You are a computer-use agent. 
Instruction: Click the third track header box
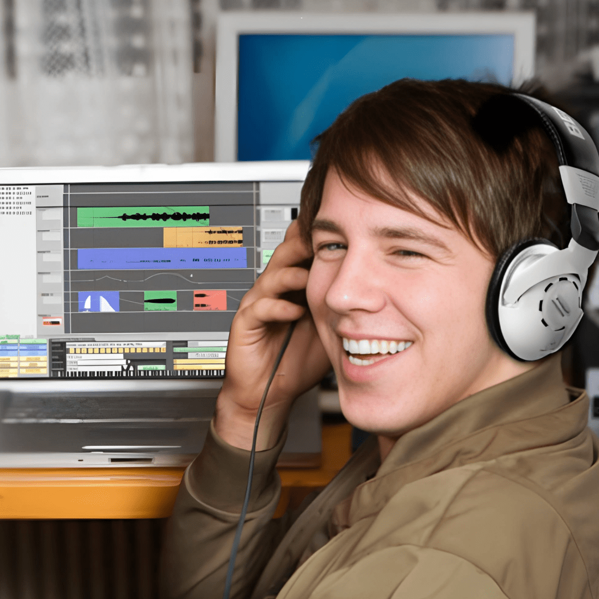click(x=52, y=257)
